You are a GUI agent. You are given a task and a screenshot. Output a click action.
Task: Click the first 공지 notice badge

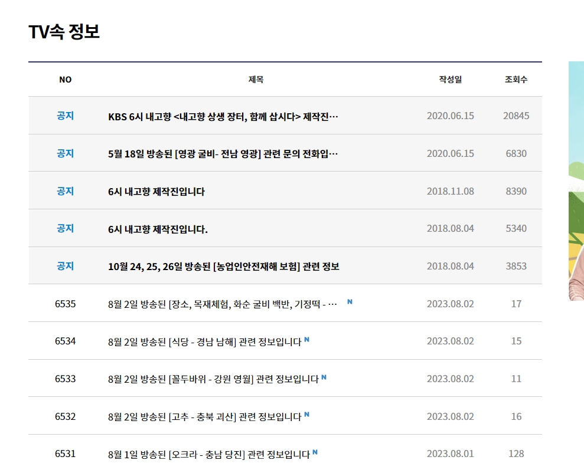[x=66, y=115]
